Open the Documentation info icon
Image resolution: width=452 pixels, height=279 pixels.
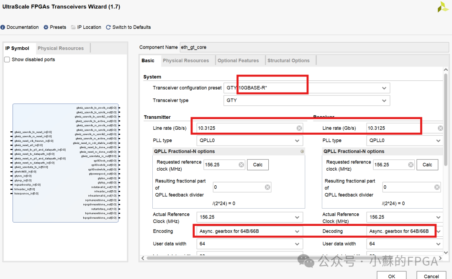[x=3, y=27]
